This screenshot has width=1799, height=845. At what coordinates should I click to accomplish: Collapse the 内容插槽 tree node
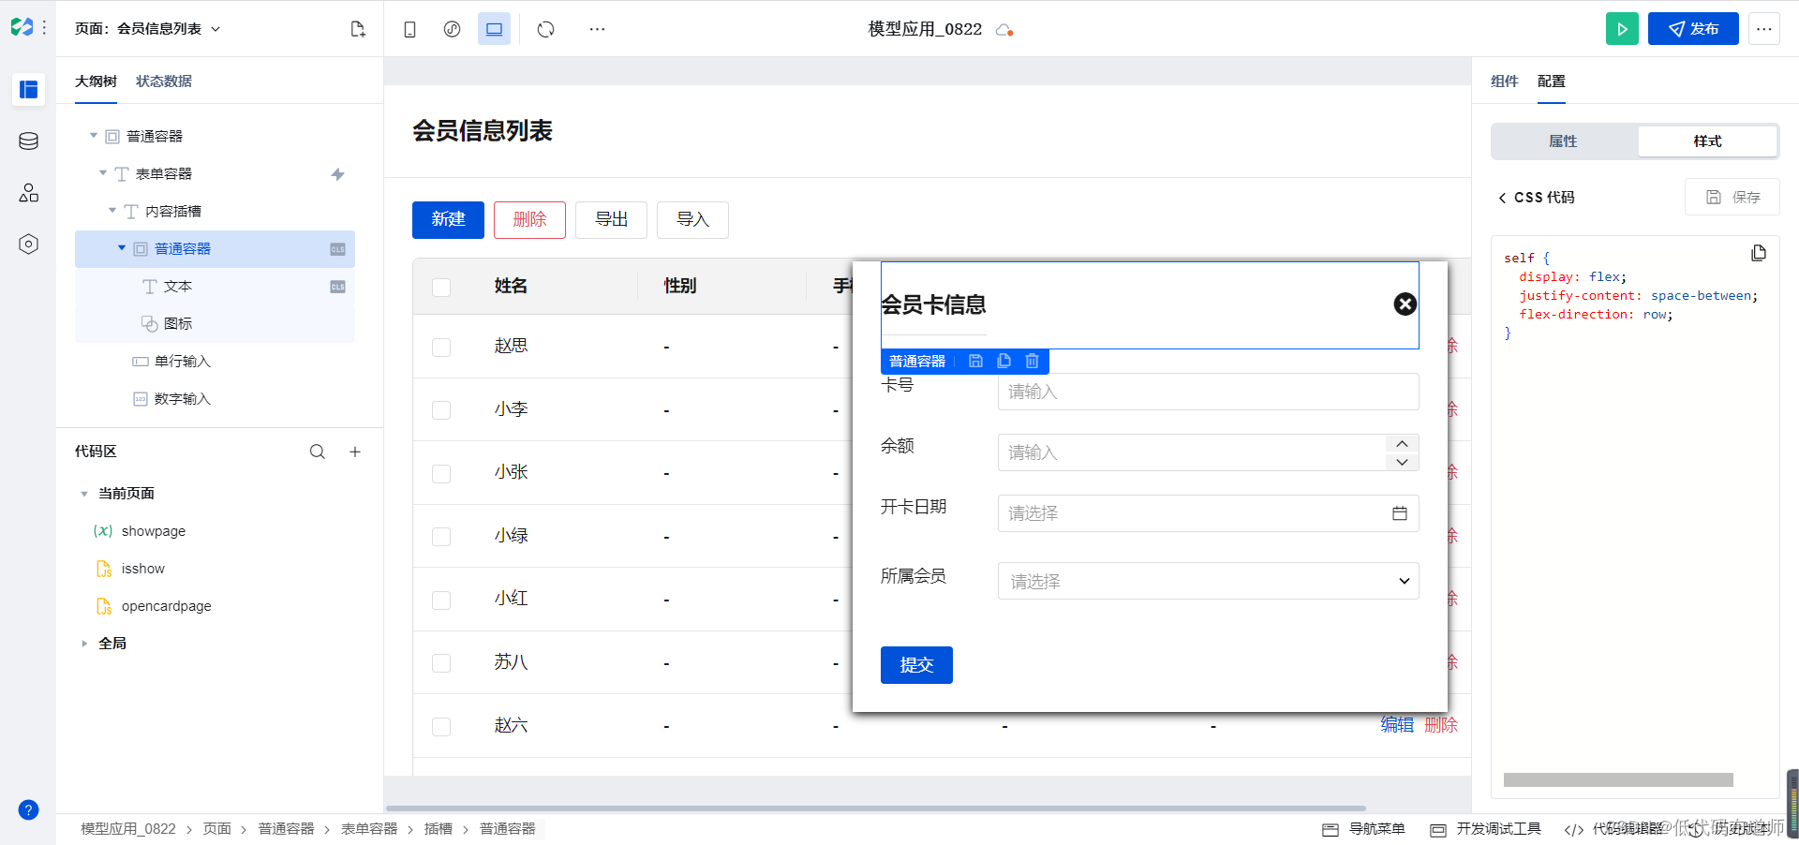(112, 211)
